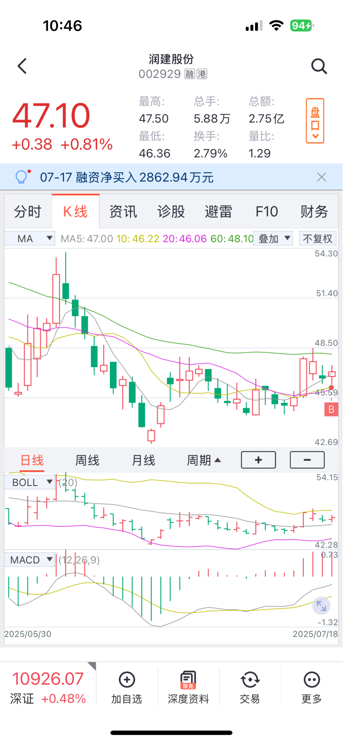This screenshot has height=742, width=343.
Task: Select the 周线 weekly period
Action: point(87,460)
